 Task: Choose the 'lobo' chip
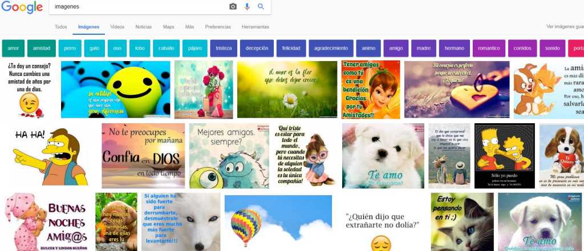(140, 48)
